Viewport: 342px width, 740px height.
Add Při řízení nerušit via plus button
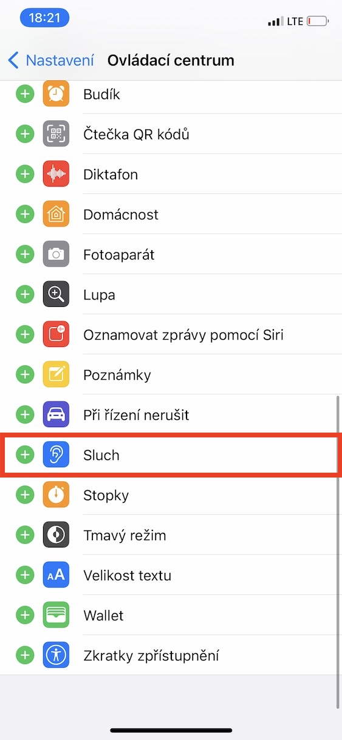[24, 415]
